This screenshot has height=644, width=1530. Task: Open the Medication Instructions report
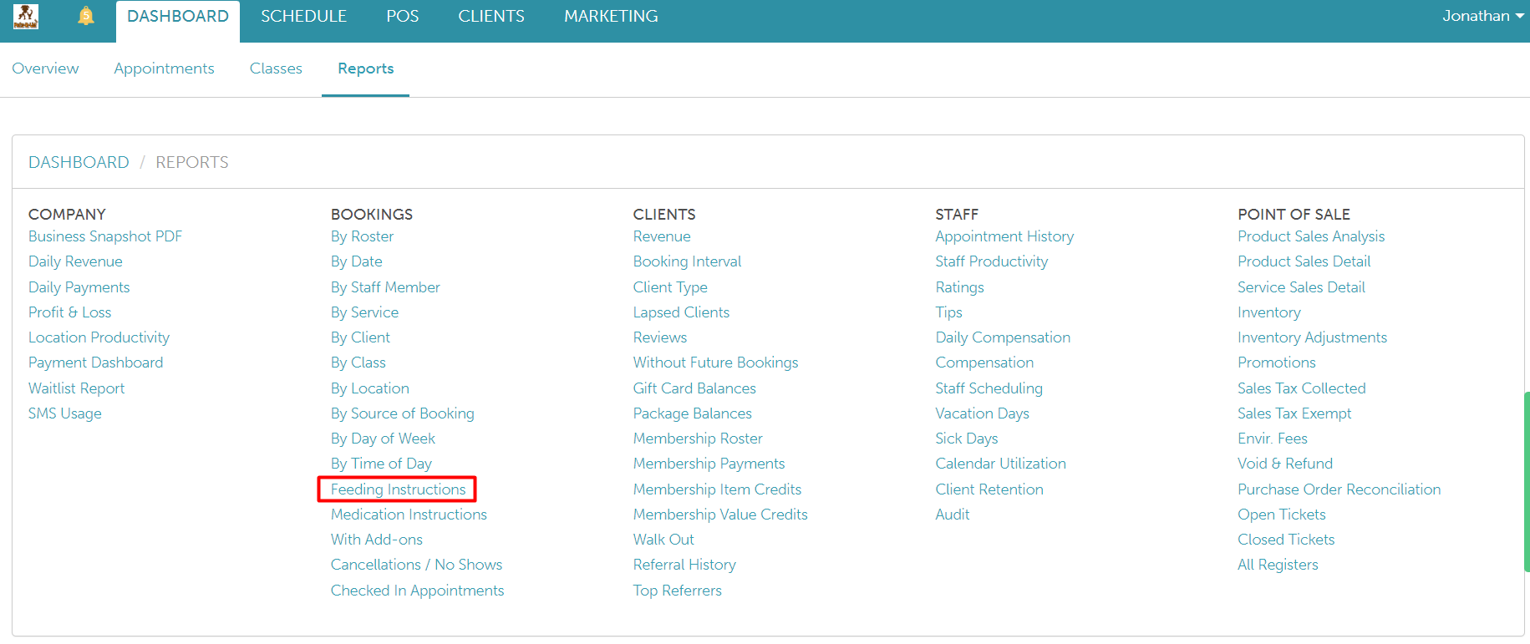point(409,515)
